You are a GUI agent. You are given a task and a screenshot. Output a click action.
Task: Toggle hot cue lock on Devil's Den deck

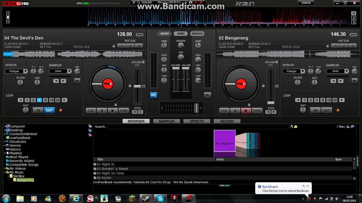(114, 46)
